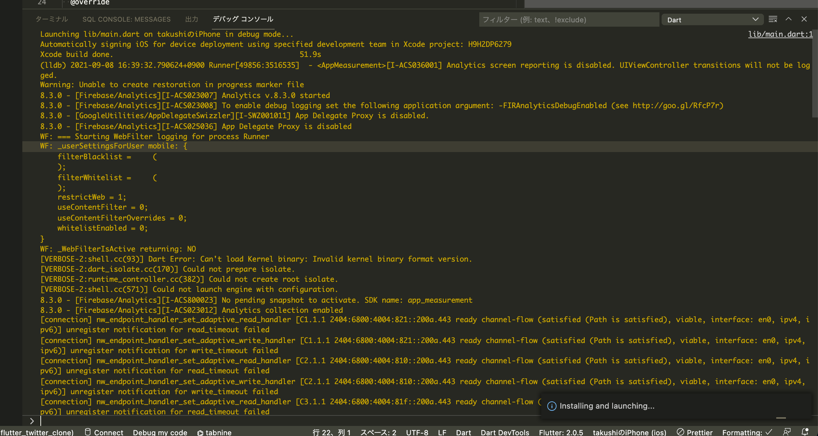
Task: Switch to the ターミナル tab
Action: (52, 19)
